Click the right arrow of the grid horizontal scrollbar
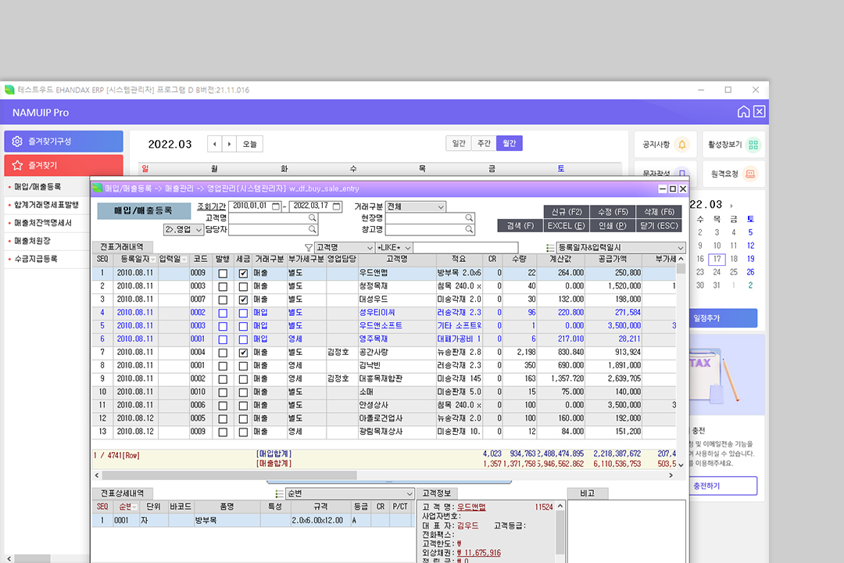The image size is (844, 563). pos(671,475)
